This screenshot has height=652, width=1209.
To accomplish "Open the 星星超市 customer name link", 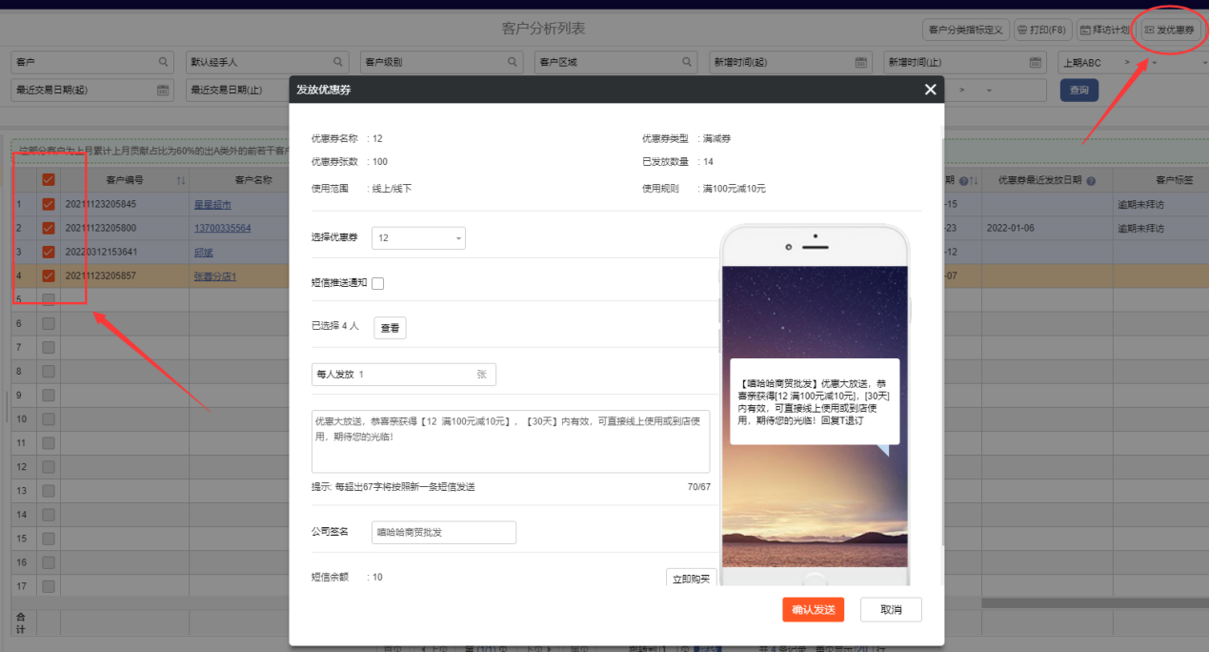I will coord(212,204).
